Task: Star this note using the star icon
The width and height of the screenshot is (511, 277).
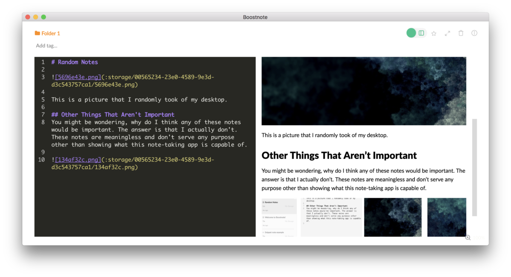Action: point(433,33)
